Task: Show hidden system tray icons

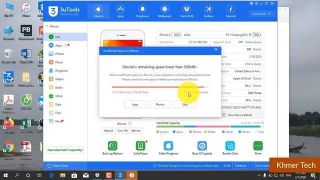Action: 259,175
